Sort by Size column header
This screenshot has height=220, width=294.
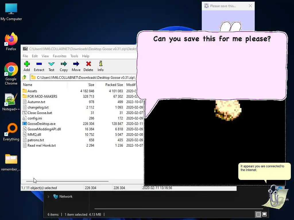[x=81, y=85]
